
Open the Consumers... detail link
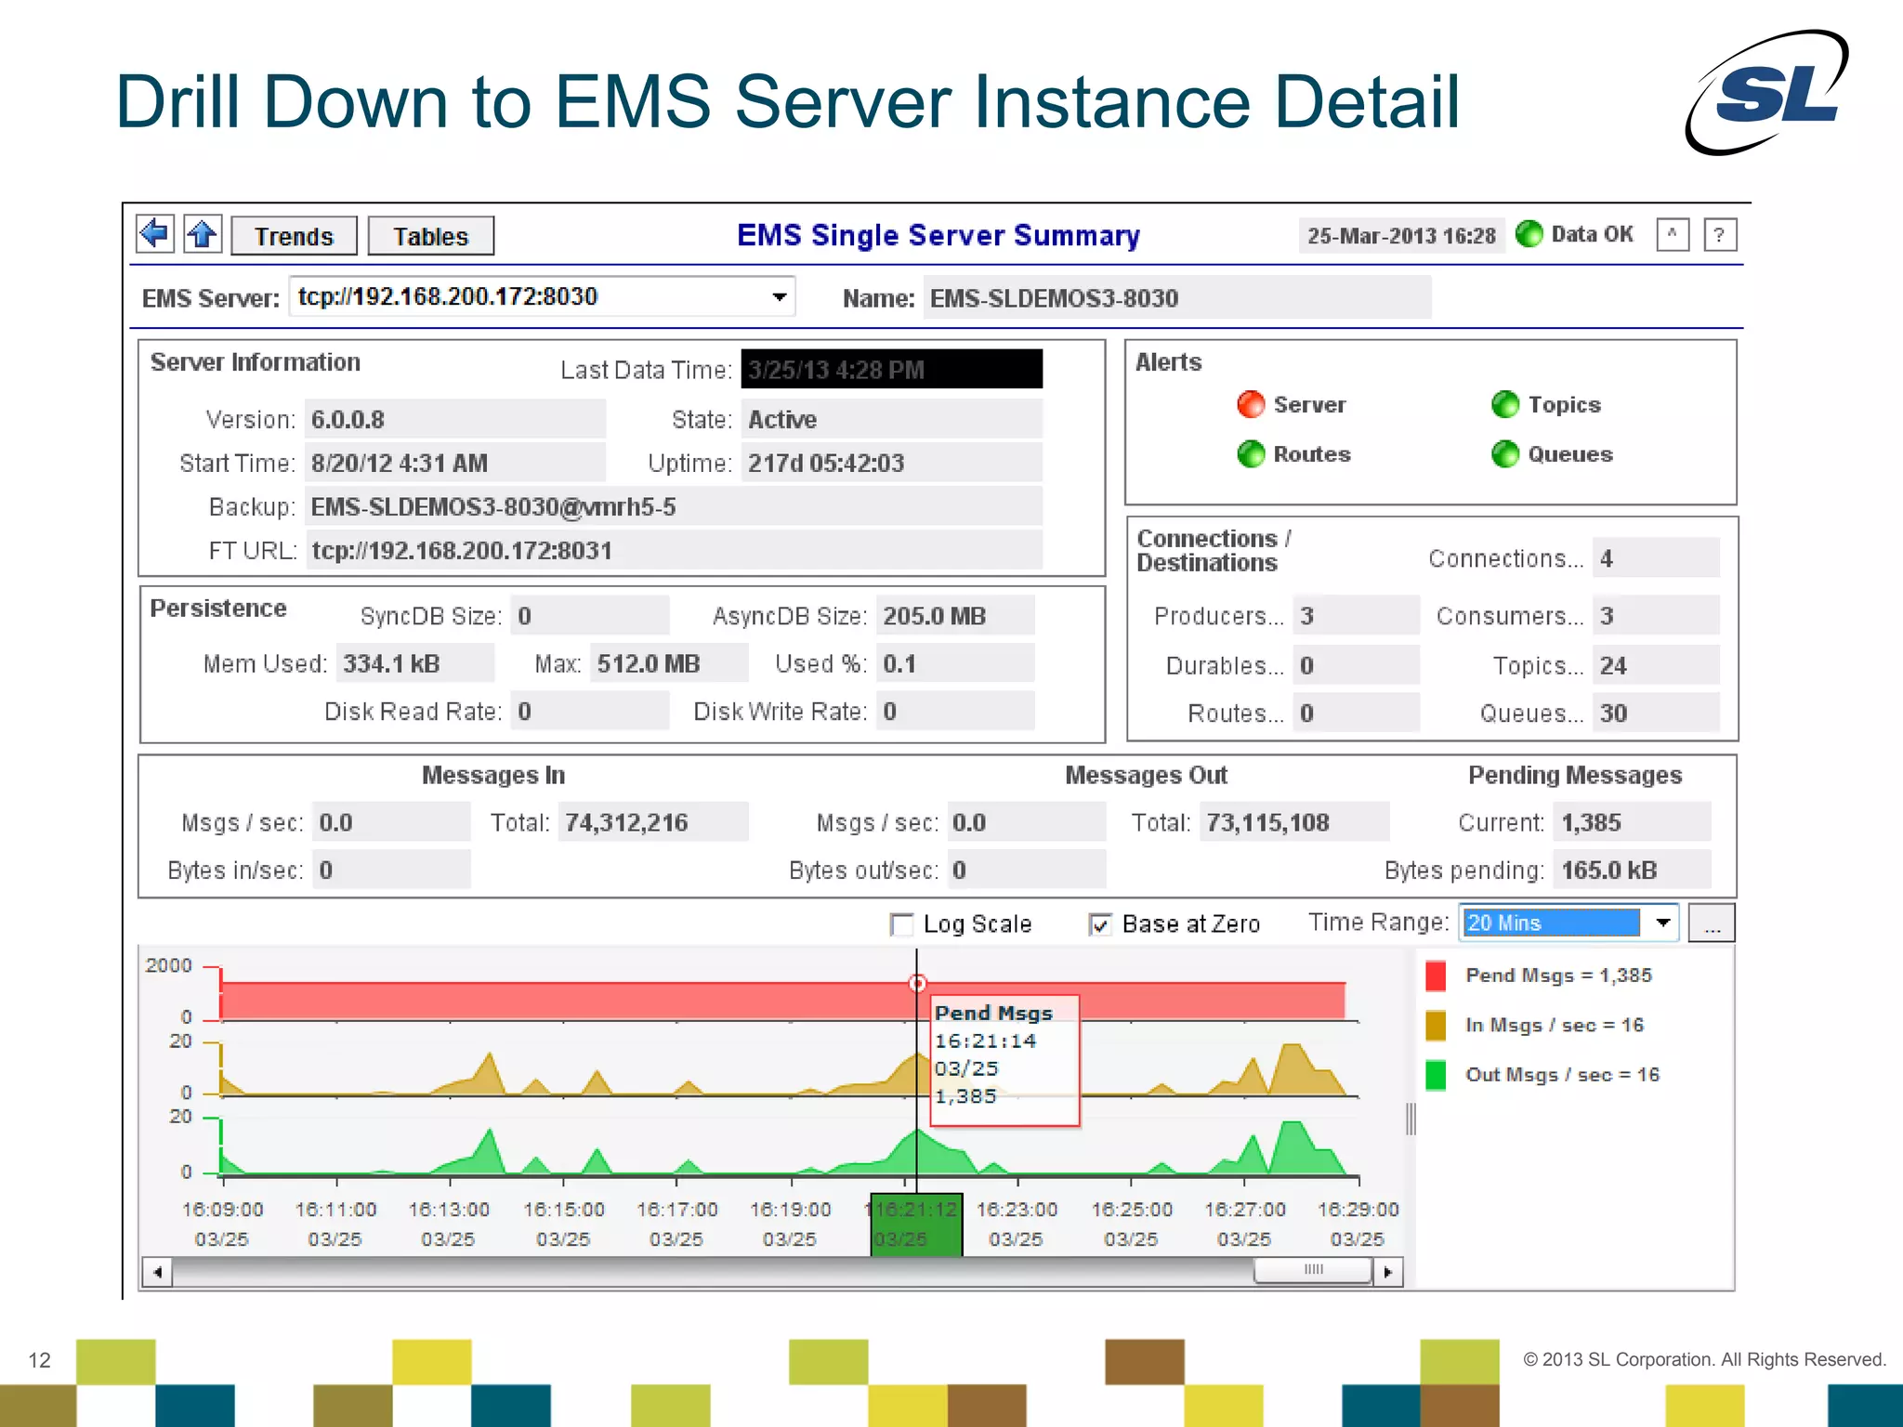pos(1510,616)
